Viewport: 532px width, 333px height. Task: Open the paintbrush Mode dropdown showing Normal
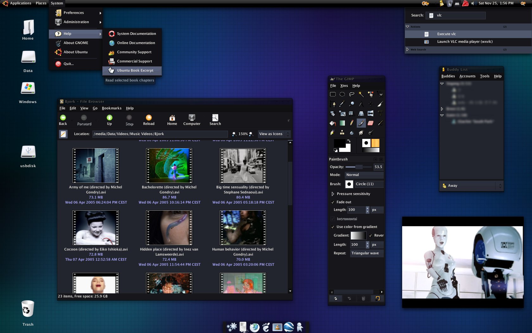364,175
